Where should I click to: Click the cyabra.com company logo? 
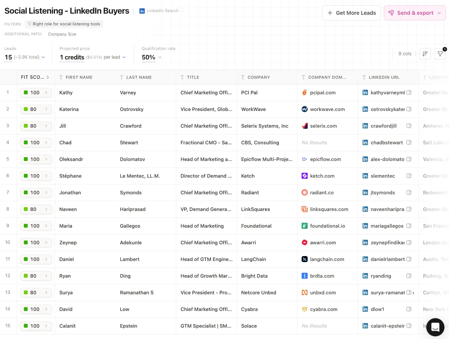click(x=305, y=309)
